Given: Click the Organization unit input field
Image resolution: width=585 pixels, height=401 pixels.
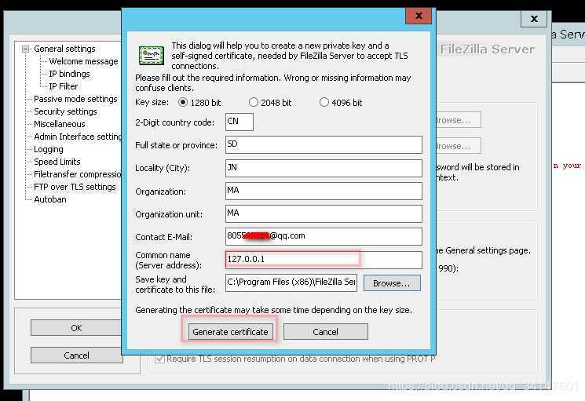Looking at the screenshot, I should click(x=324, y=214).
